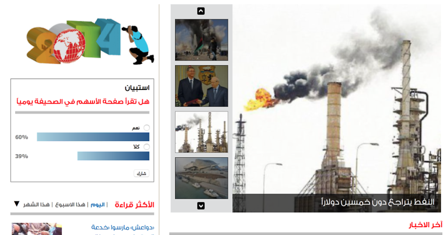Expand the black triangle beside هذا الشهر

point(16,204)
